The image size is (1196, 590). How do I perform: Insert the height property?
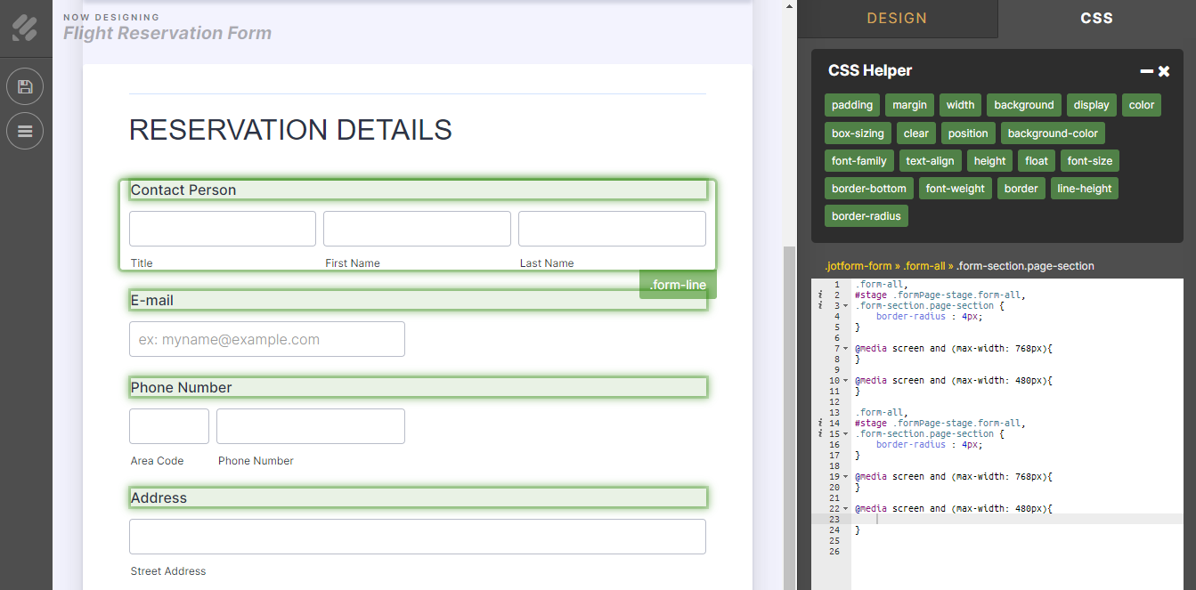[x=989, y=161]
